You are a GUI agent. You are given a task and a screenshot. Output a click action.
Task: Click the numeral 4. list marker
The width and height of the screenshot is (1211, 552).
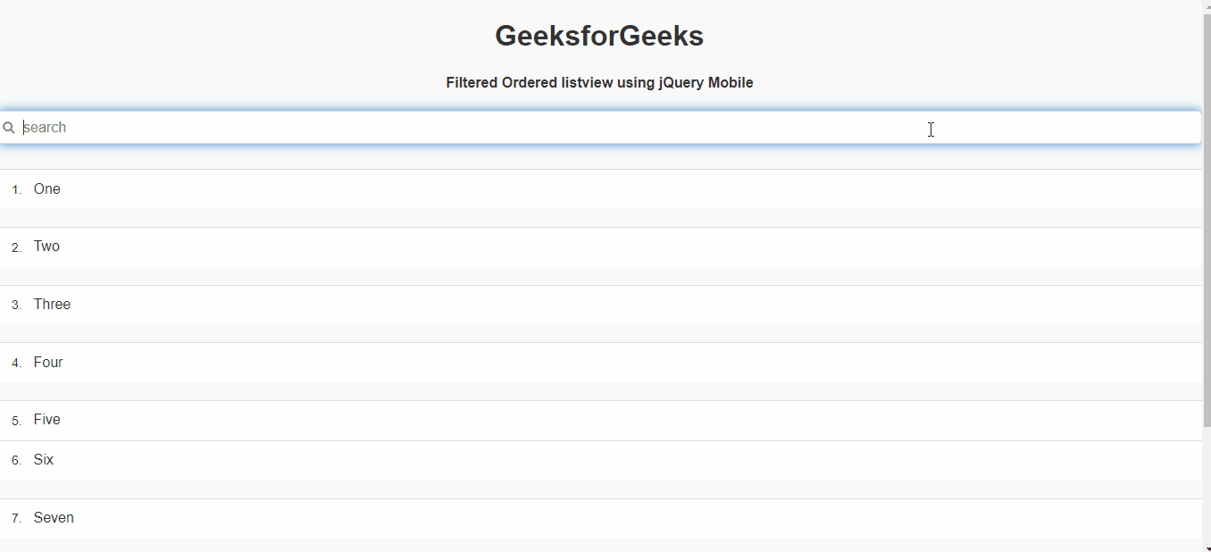[17, 364]
